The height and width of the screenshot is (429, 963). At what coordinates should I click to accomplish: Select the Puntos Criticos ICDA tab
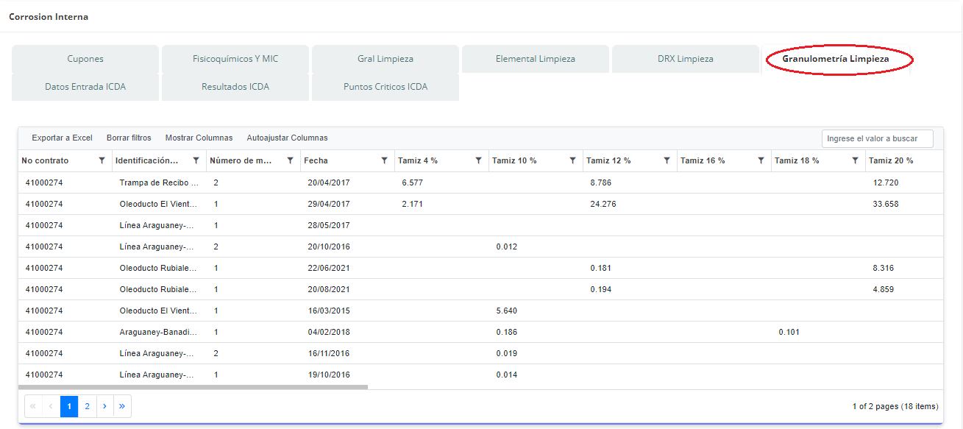(x=385, y=87)
